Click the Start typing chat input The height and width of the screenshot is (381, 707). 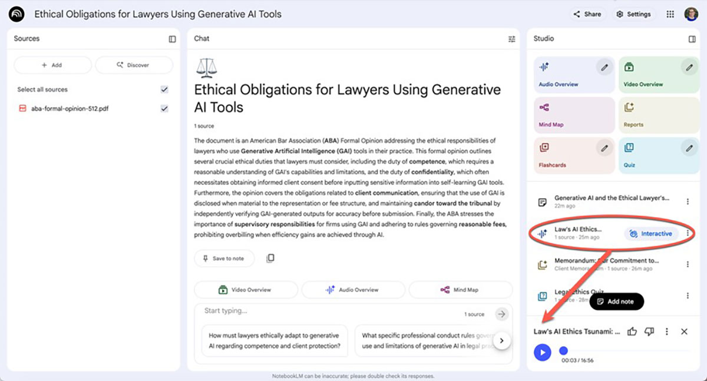point(330,311)
